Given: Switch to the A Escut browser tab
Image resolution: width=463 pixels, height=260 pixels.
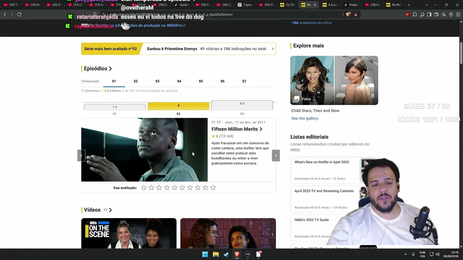Looking at the screenshot, I should coord(330,5).
